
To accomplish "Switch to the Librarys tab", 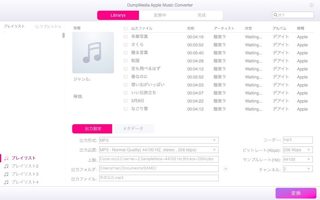I will tap(118, 15).
